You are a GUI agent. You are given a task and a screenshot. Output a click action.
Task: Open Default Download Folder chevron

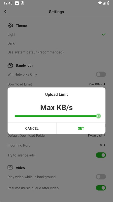click(104, 135)
